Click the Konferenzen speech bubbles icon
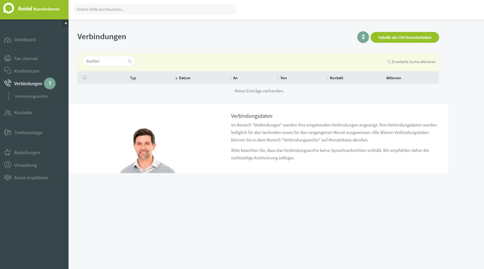This screenshot has height=269, width=484. point(7,71)
